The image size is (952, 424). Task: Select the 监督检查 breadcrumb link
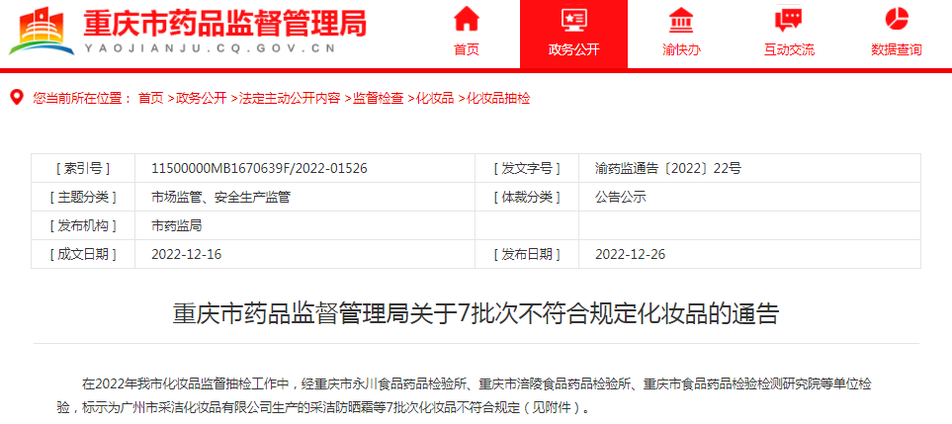coord(379,98)
